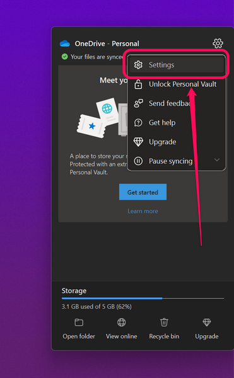Click the storage usage progress bar
Screen dimensions: 234x378
tap(143, 299)
